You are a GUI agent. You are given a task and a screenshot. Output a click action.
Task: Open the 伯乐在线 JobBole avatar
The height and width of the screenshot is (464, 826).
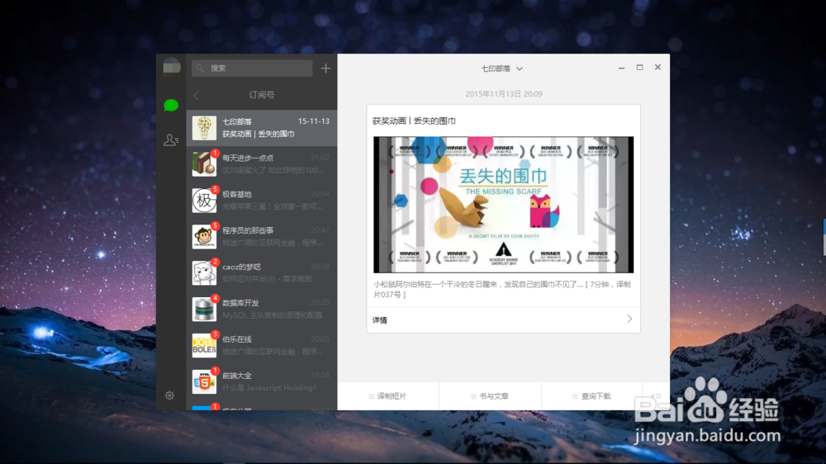pyautogui.click(x=204, y=345)
